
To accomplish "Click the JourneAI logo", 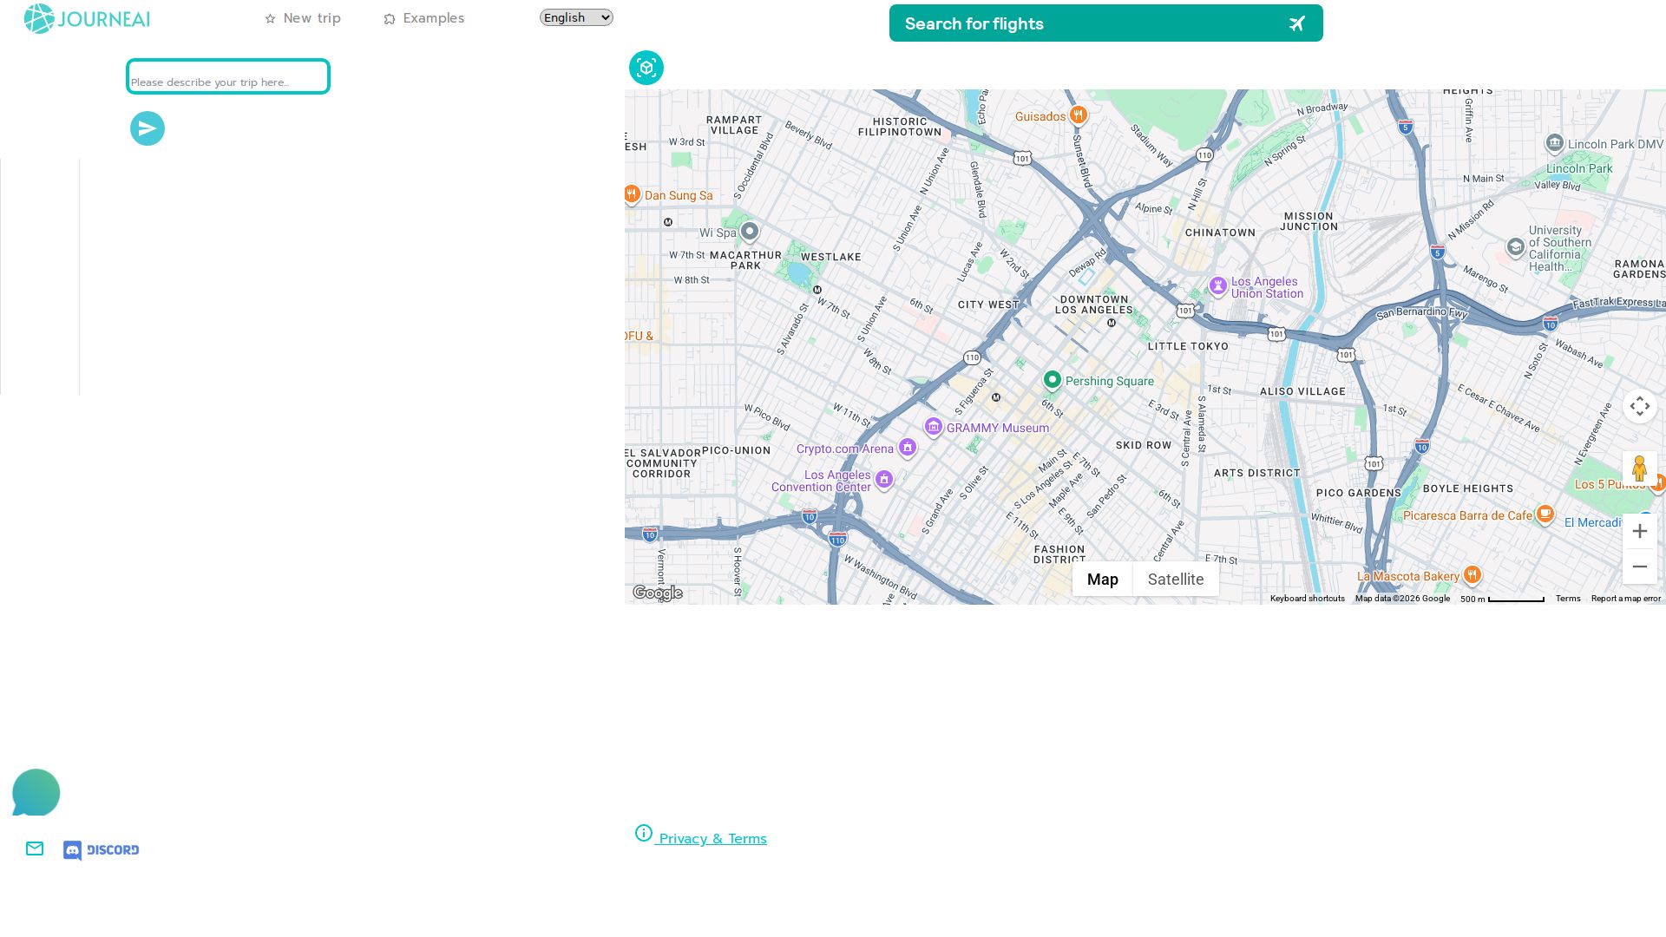I will (x=87, y=19).
